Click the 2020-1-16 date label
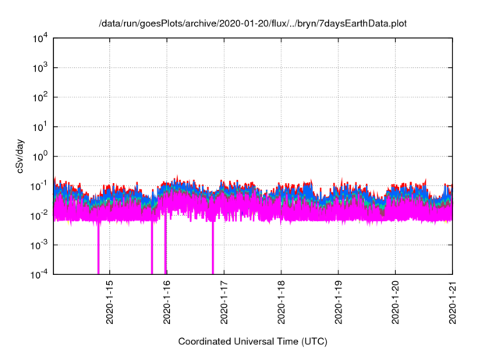The height and width of the screenshot is (349, 499). coord(167,302)
